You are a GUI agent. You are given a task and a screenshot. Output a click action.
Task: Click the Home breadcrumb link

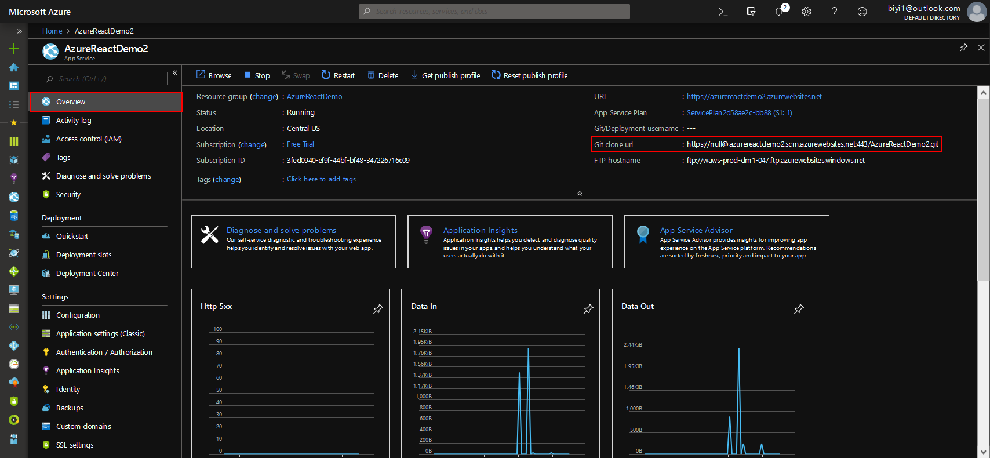pos(52,31)
